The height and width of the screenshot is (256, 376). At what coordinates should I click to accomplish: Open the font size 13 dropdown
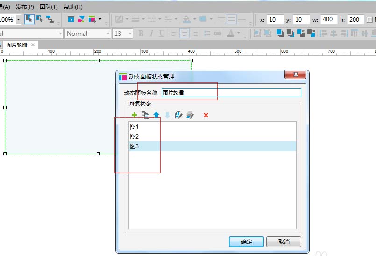tap(130, 33)
